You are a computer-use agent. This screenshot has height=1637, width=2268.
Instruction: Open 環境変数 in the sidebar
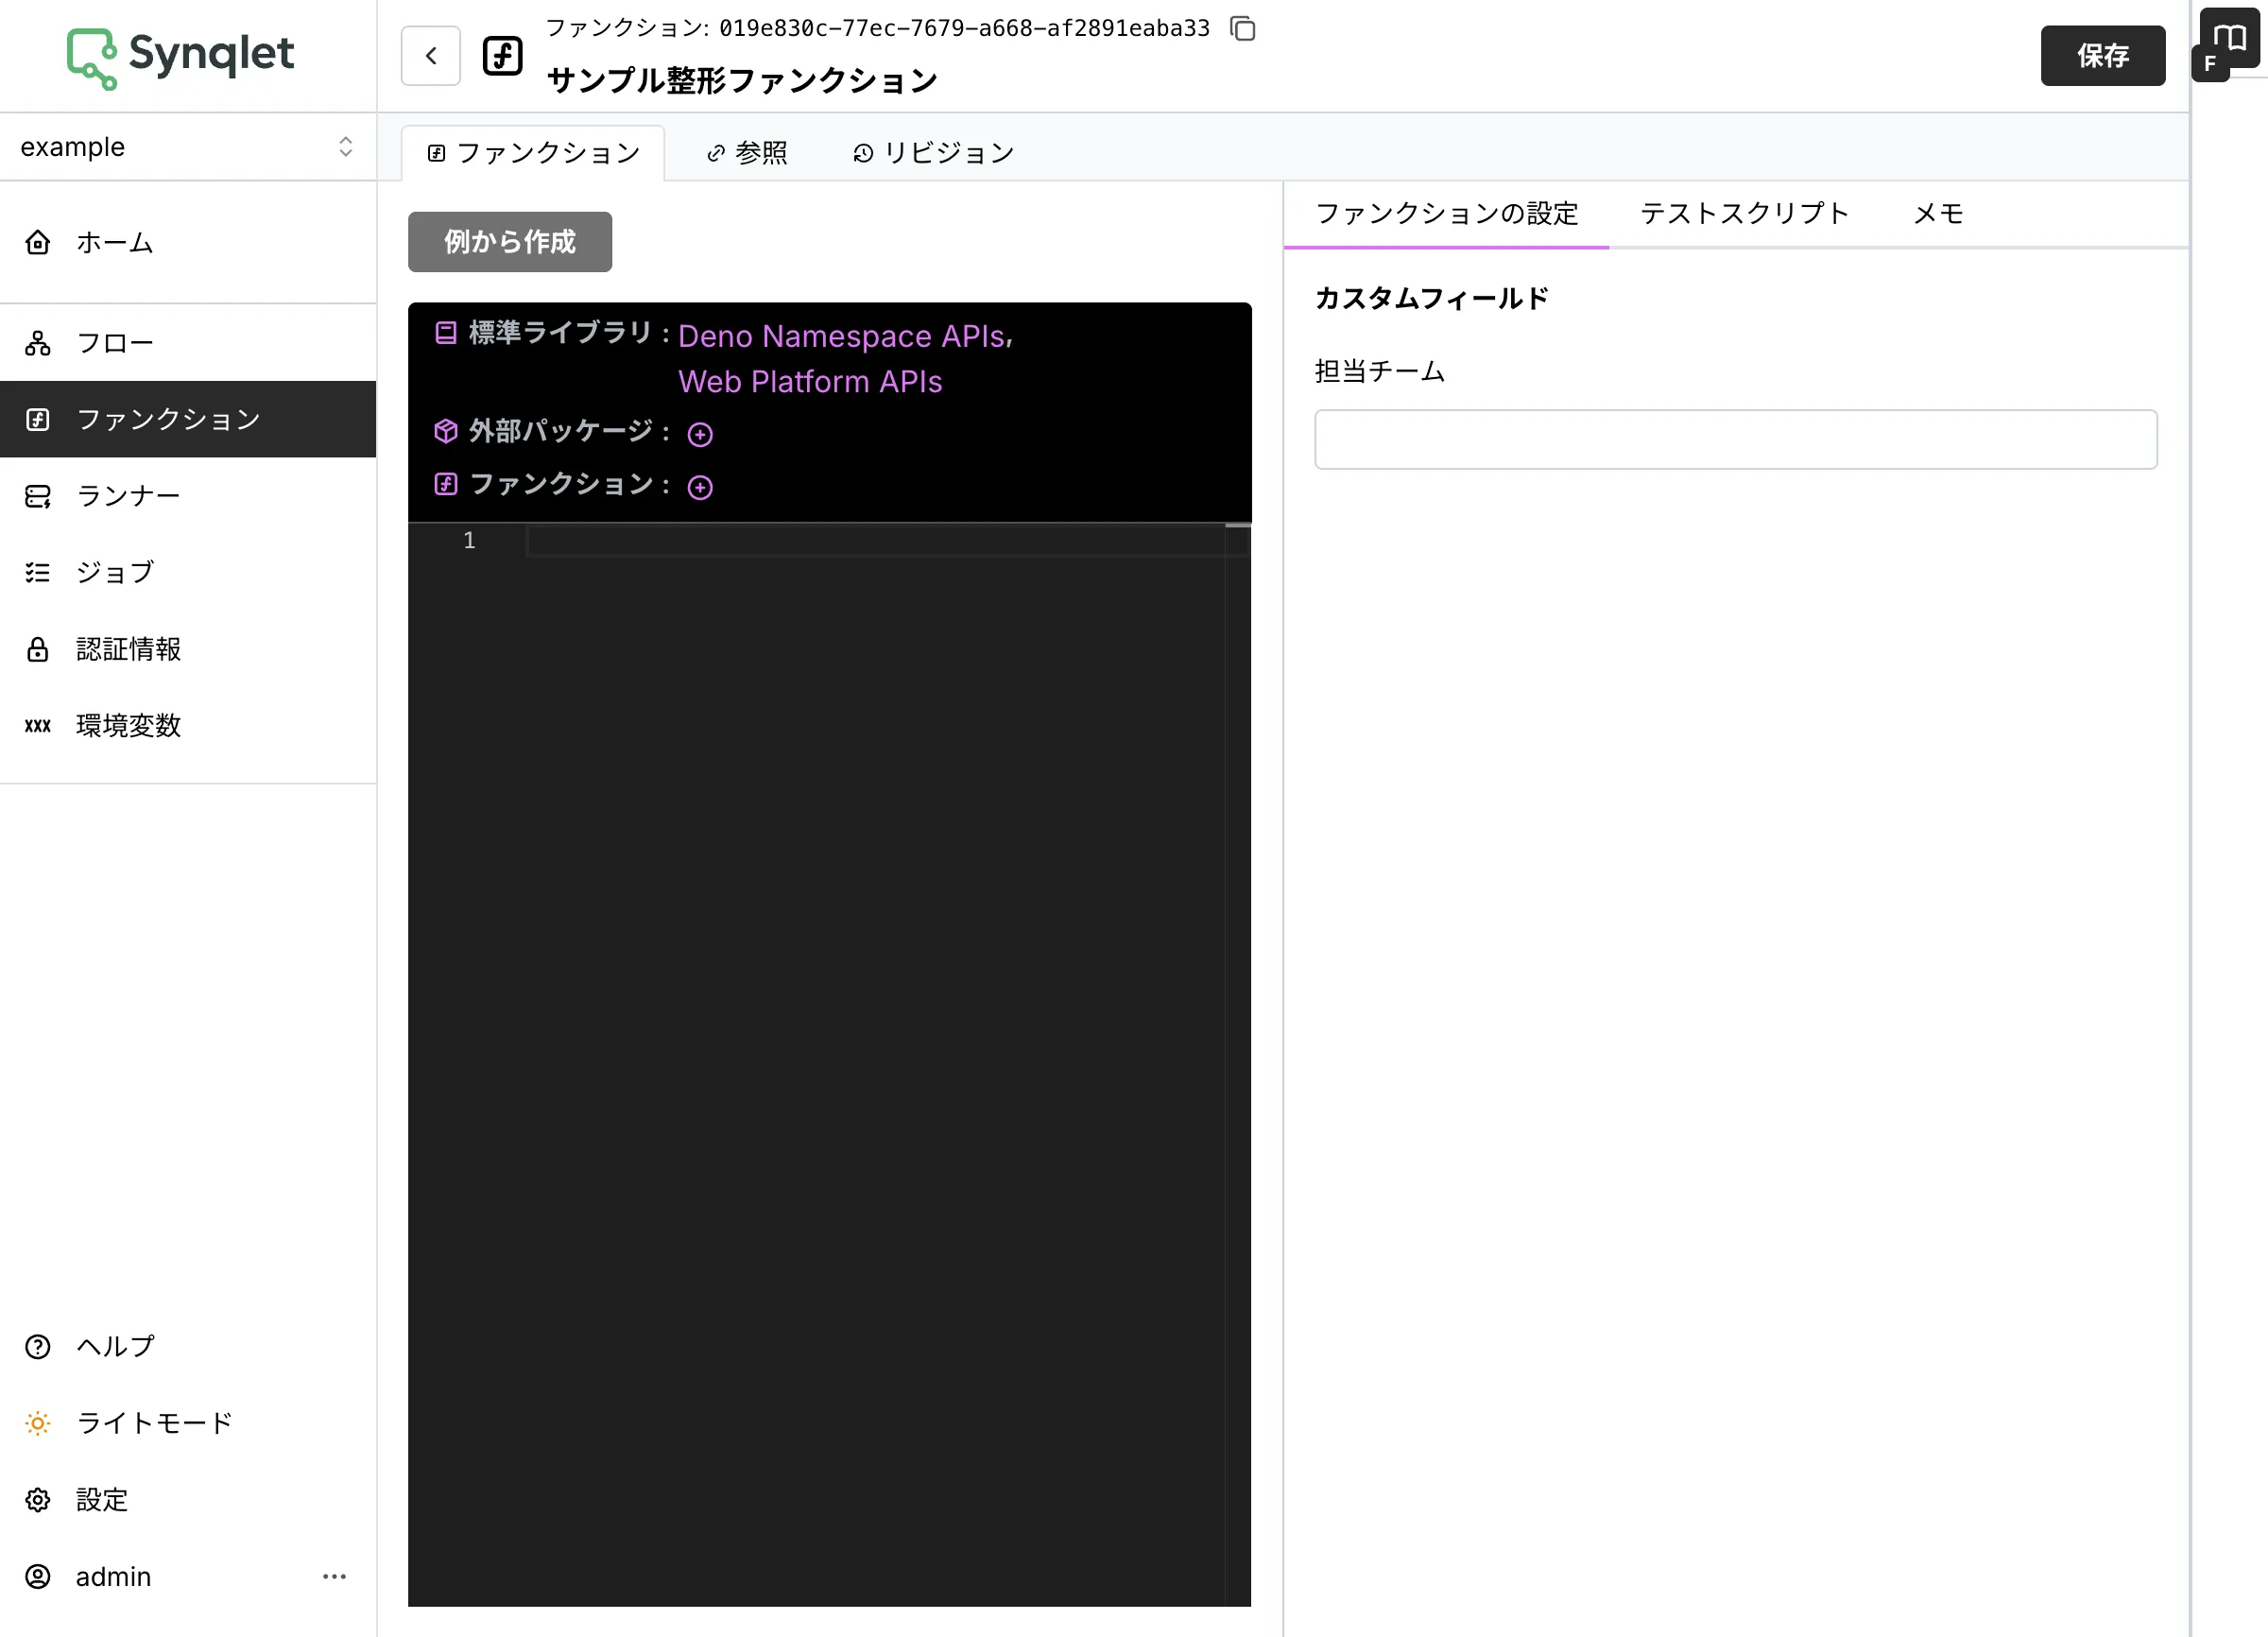pyautogui.click(x=188, y=725)
